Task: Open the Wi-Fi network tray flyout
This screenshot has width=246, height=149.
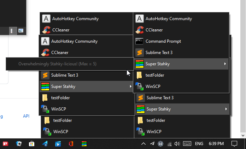Action: tap(169, 144)
